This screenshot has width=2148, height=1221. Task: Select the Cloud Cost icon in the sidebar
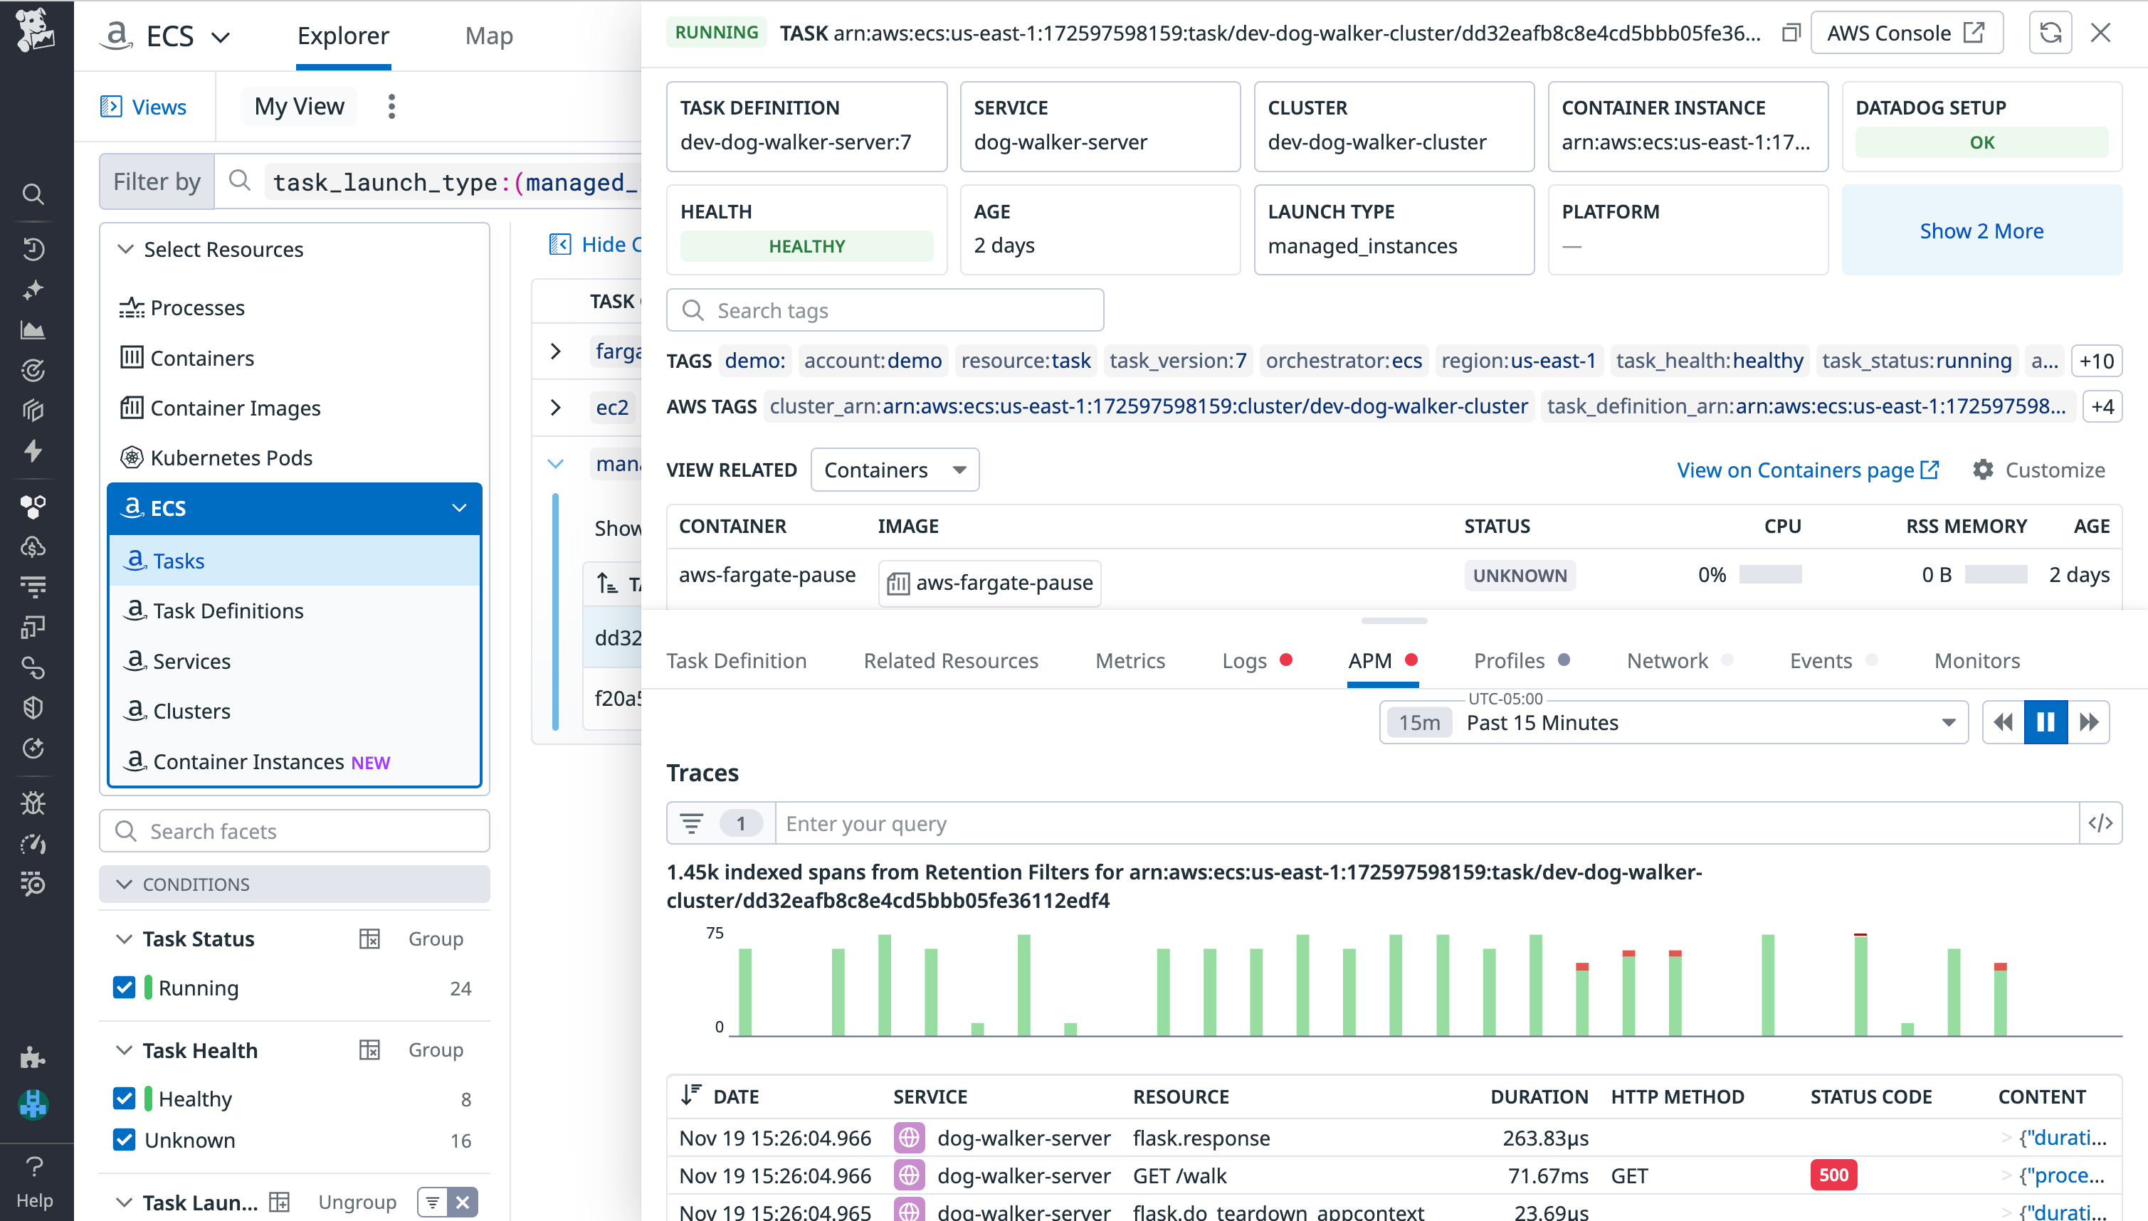[x=33, y=546]
